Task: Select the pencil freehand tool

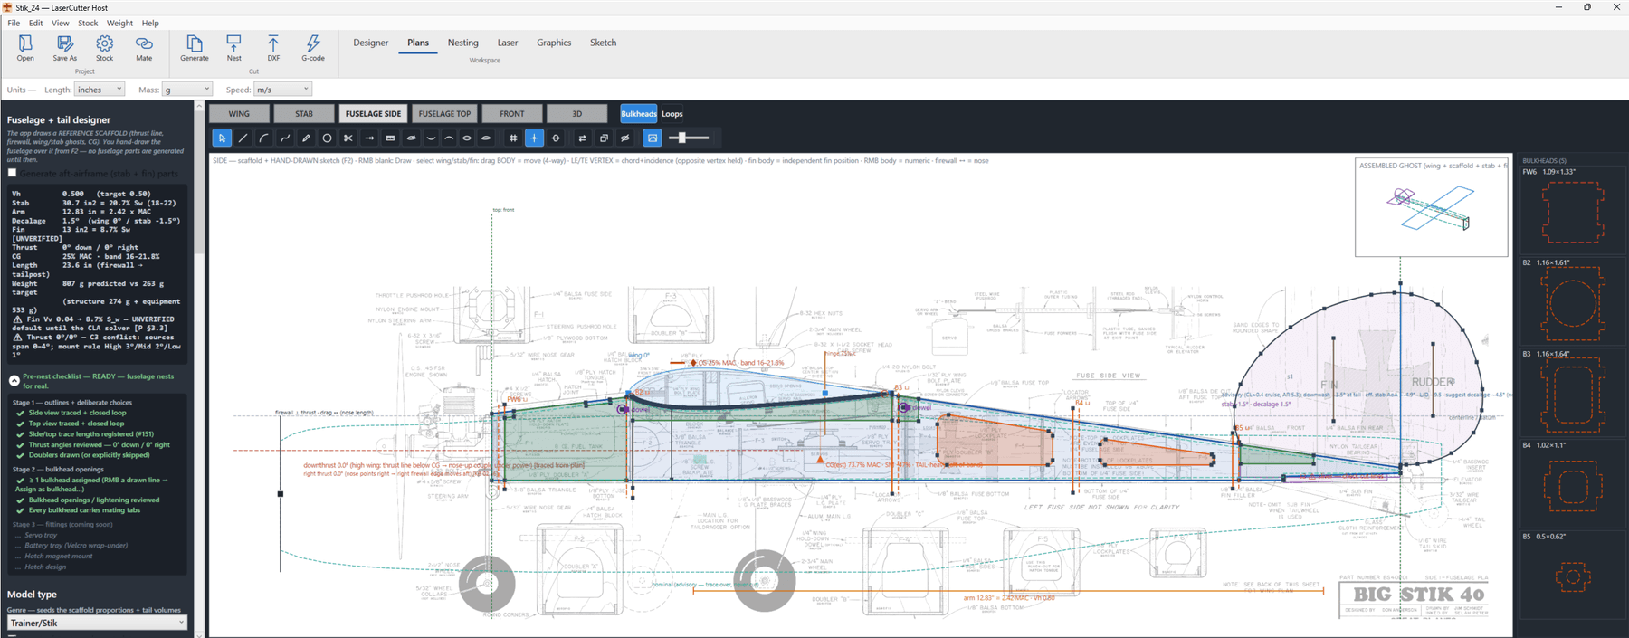Action: coord(306,138)
